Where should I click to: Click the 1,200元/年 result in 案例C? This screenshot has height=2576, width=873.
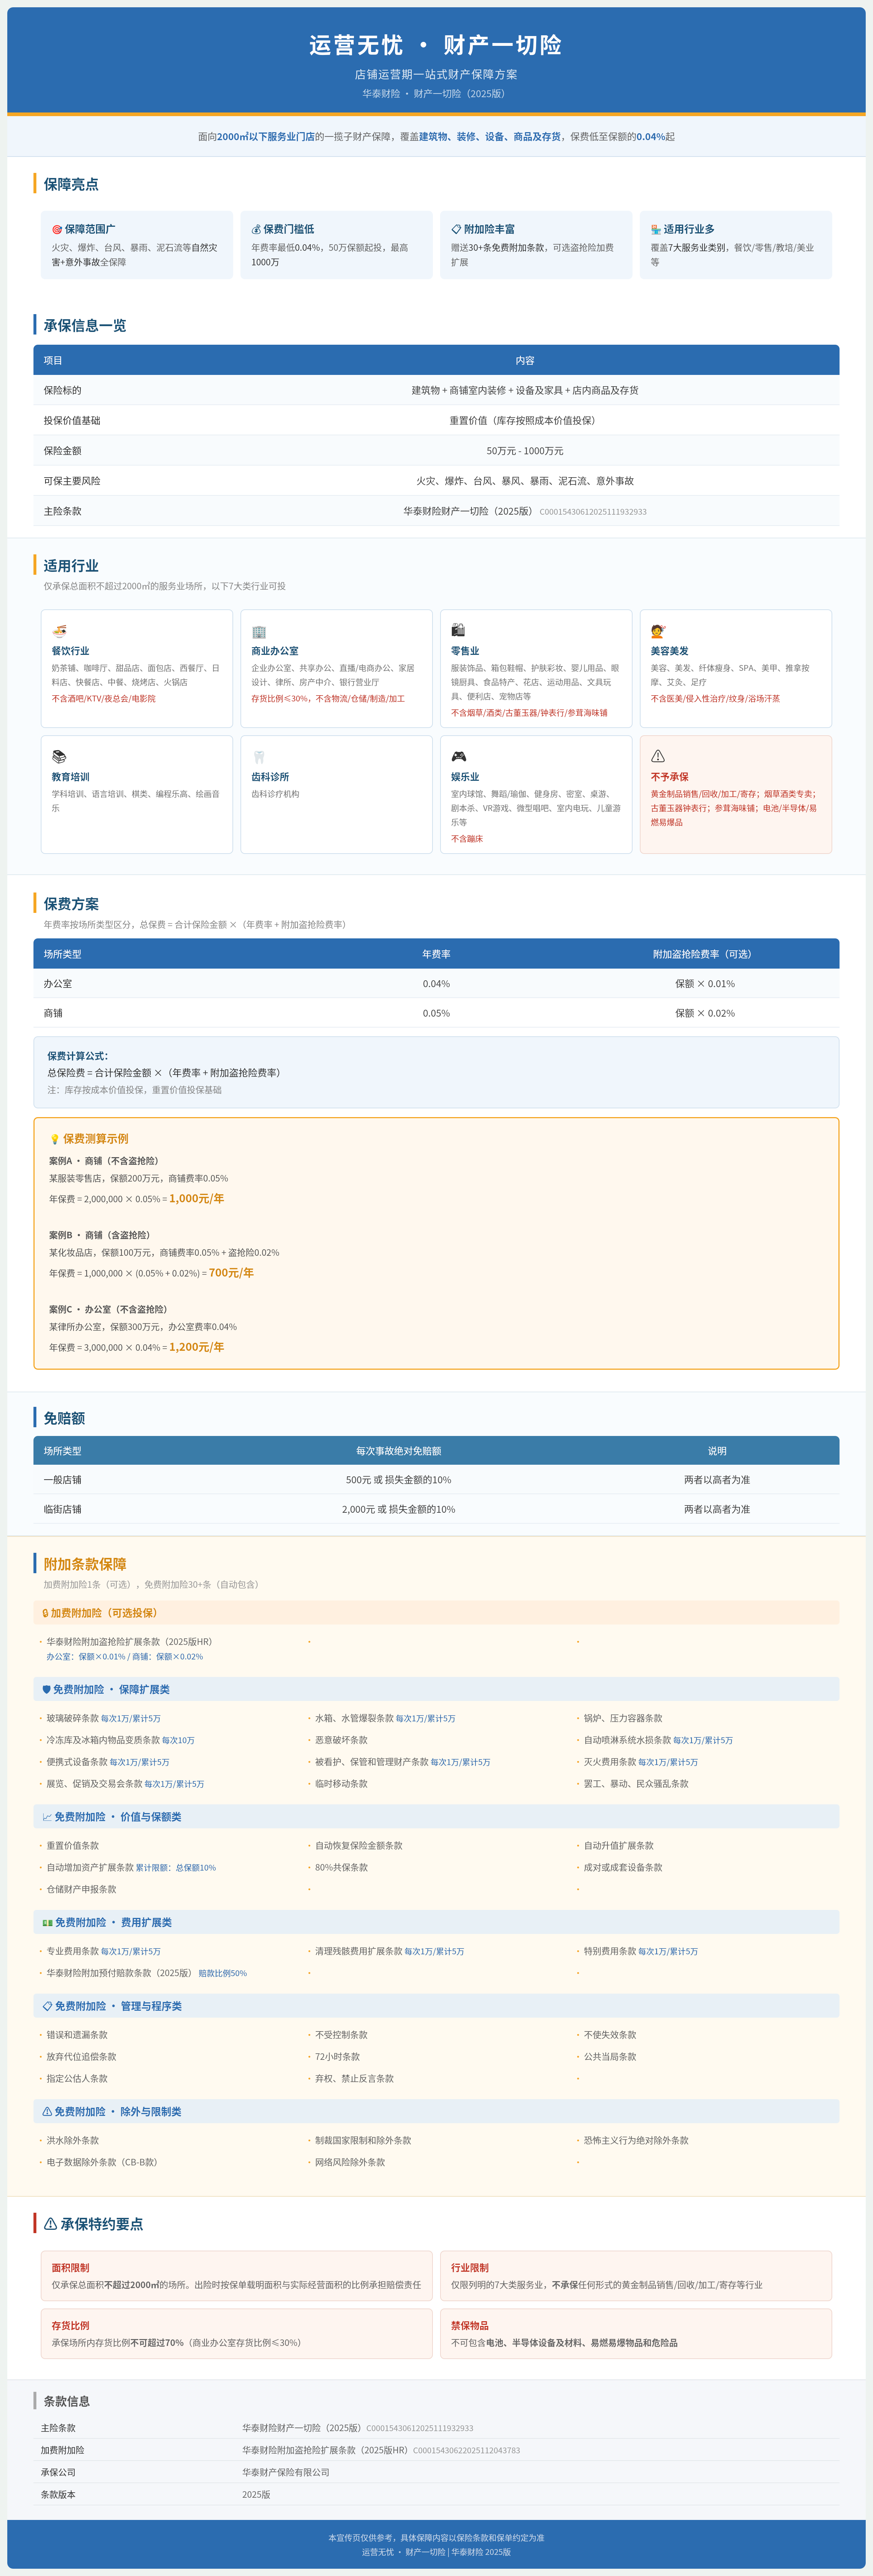197,1347
